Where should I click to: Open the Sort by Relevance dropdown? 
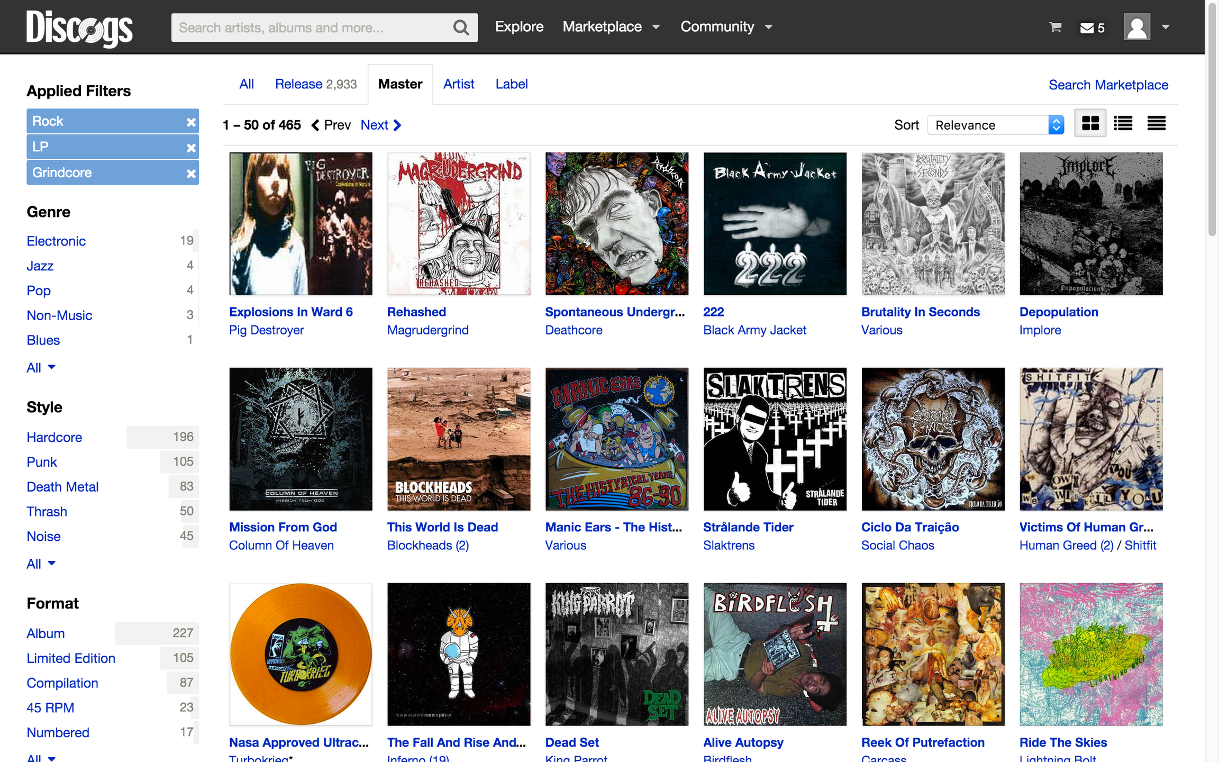[x=995, y=125]
